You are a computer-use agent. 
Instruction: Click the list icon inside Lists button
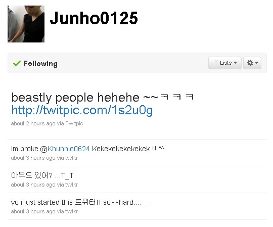click(215, 63)
